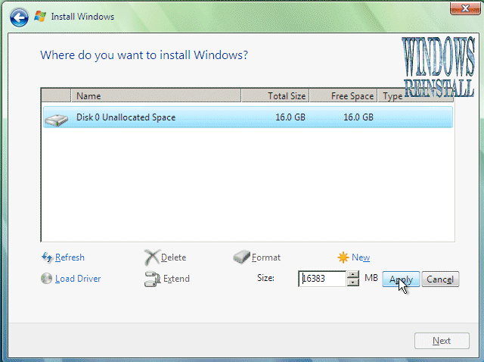484x362 pixels.
Task: Open the Refresh text link
Action: (x=70, y=257)
